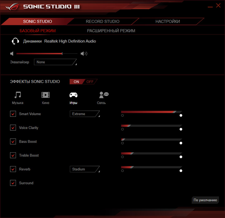Select the Музыка music note preset icon

click(x=18, y=95)
